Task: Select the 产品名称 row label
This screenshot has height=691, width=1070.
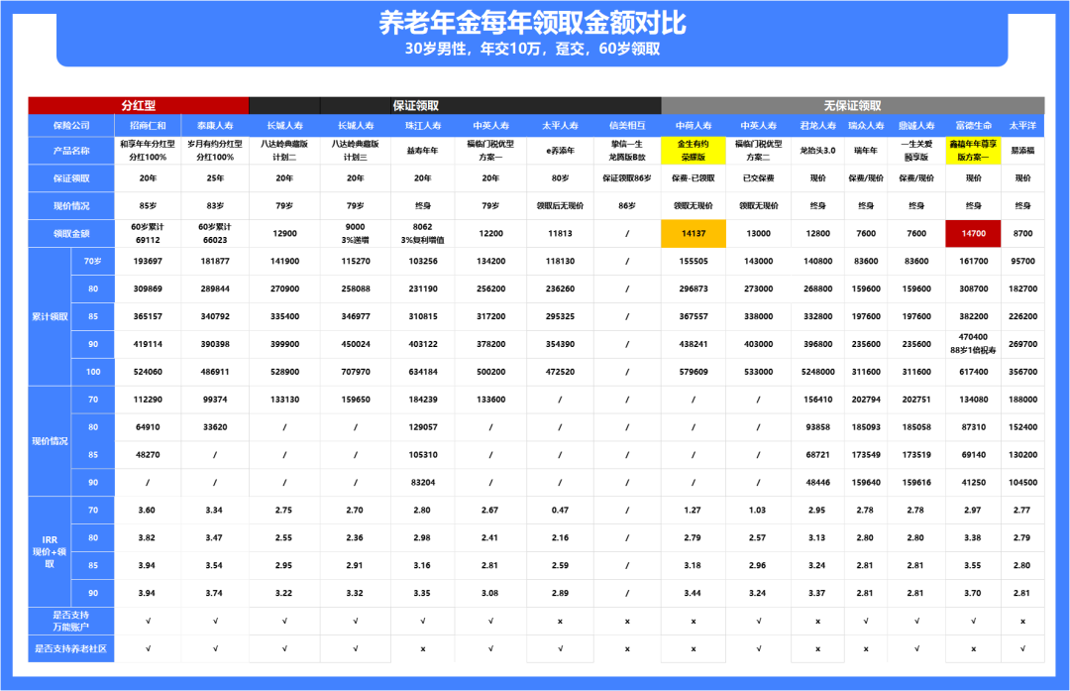Action: point(71,151)
